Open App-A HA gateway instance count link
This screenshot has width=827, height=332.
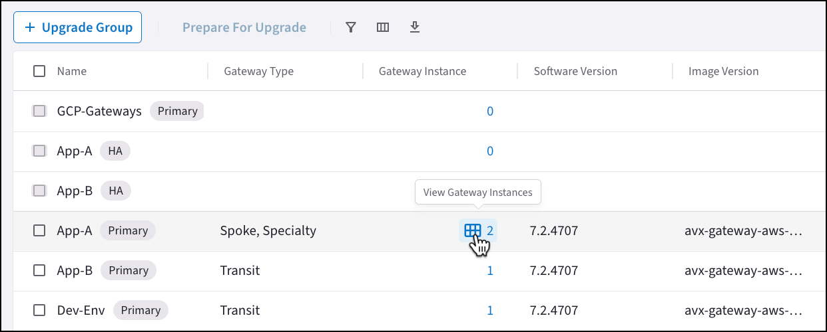coord(490,151)
